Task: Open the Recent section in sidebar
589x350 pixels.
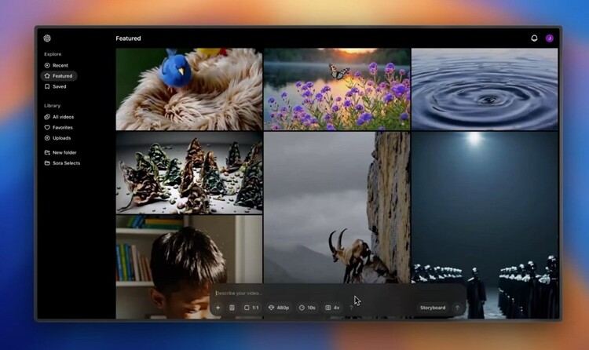Action: tap(60, 65)
